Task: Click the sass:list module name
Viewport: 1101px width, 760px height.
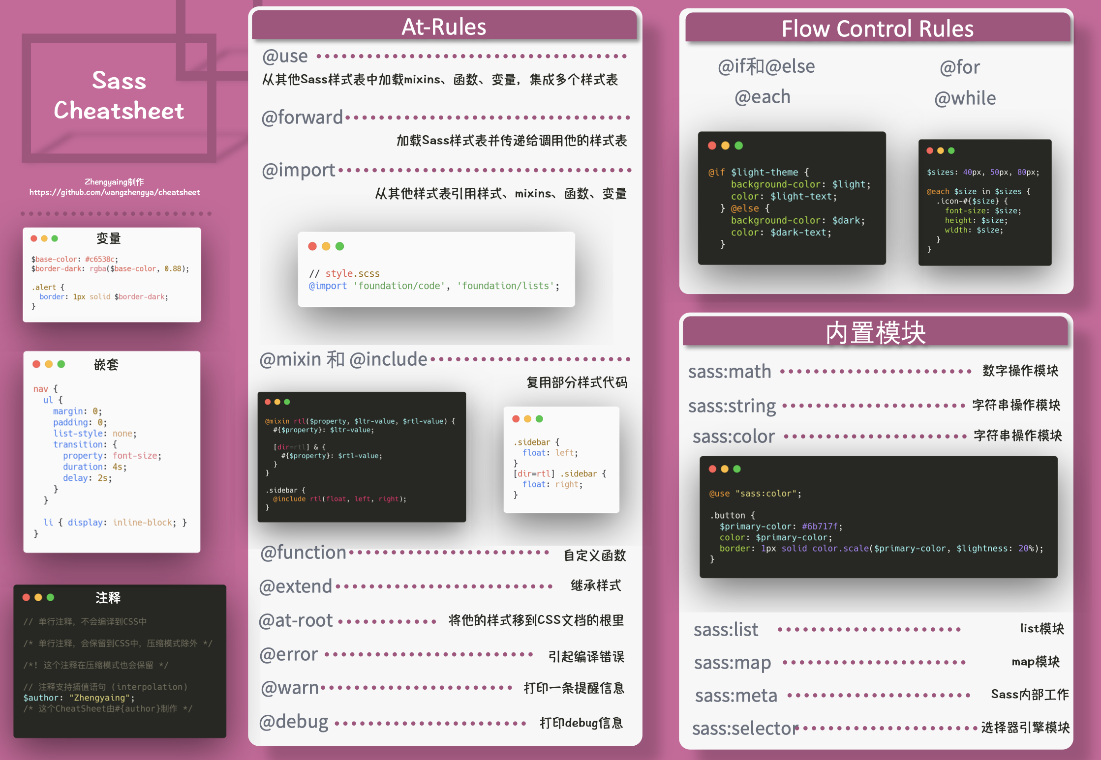Action: pos(726,630)
